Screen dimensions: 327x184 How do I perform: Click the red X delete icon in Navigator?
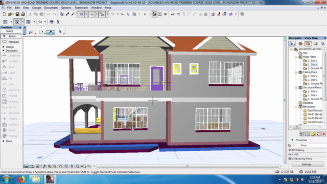point(324,134)
